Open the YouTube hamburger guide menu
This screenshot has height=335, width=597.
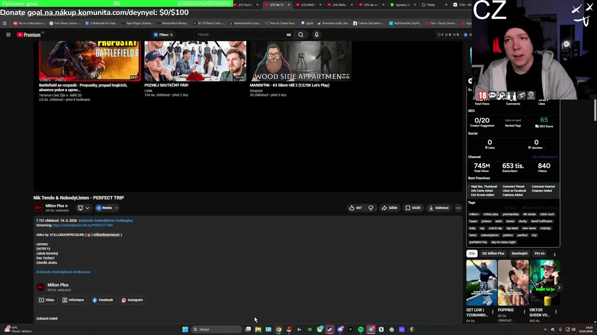8,34
